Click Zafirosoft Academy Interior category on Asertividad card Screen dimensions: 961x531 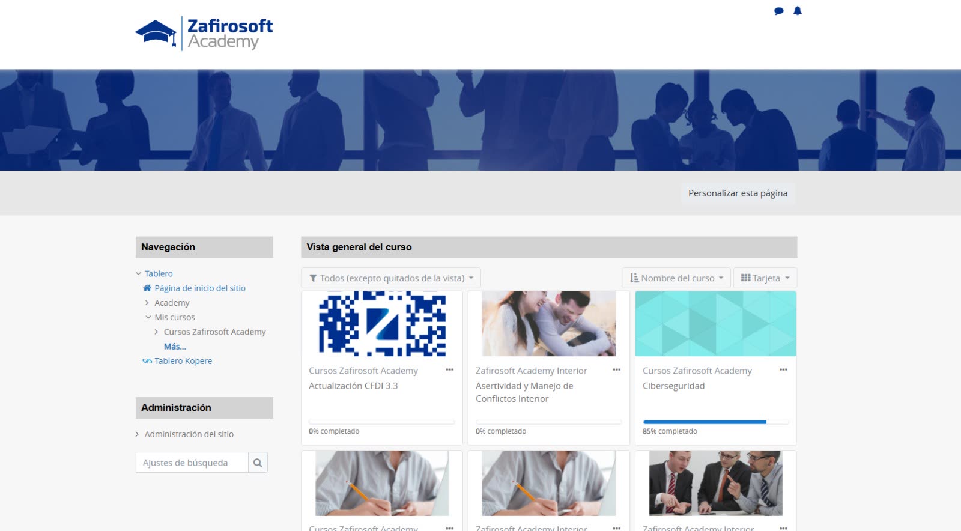point(531,371)
